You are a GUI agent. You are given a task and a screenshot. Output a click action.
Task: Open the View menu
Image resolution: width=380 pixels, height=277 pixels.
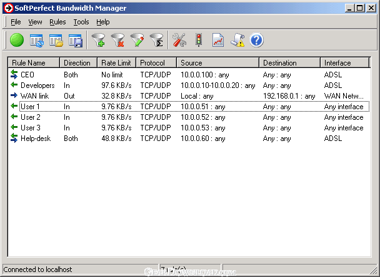pos(35,22)
